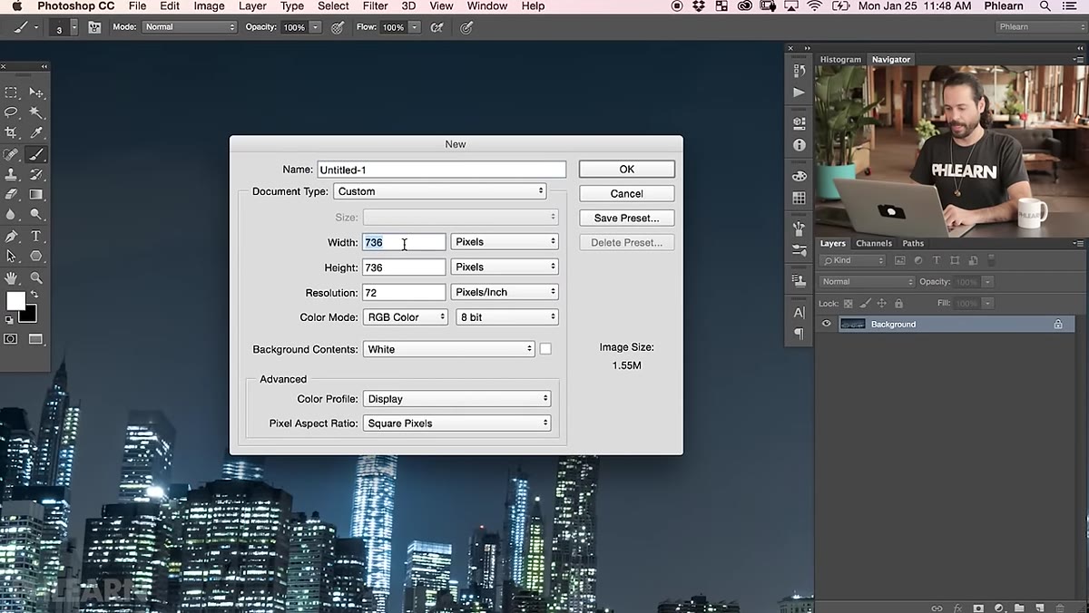The height and width of the screenshot is (613, 1089).
Task: Click the Height input field
Action: 404,268
